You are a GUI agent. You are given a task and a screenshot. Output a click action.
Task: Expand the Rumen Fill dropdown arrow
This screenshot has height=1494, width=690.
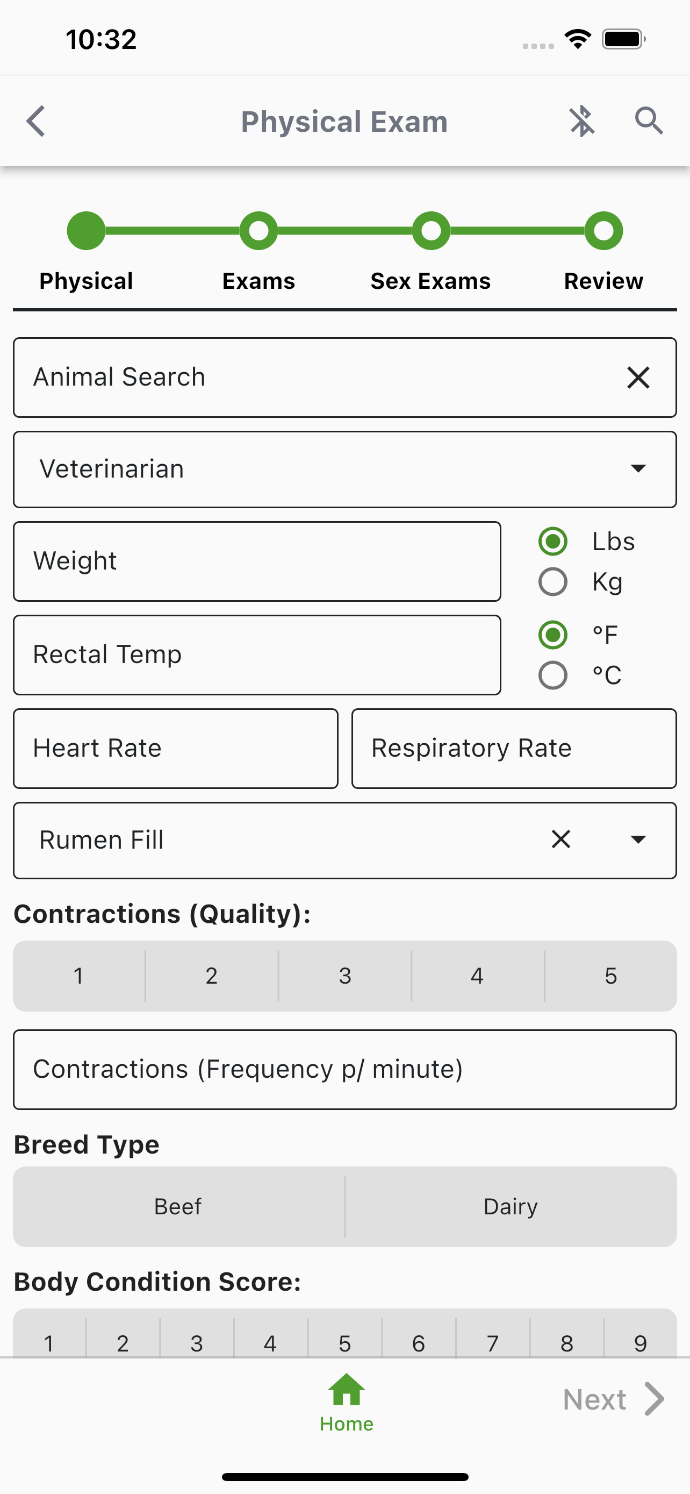pos(638,839)
